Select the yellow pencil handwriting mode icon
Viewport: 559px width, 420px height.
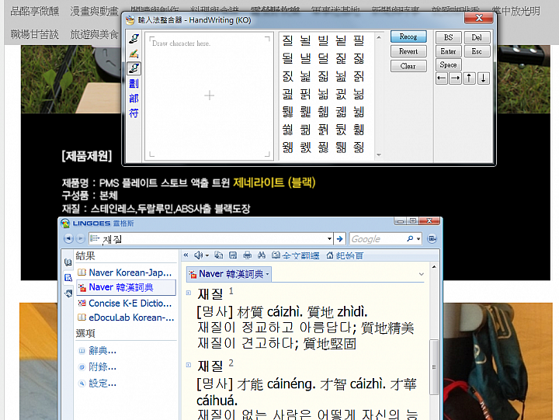[134, 54]
